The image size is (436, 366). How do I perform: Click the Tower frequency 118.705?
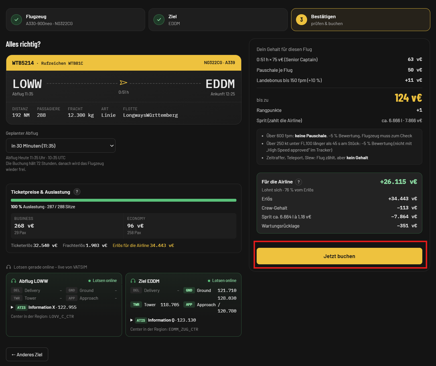[x=170, y=305]
